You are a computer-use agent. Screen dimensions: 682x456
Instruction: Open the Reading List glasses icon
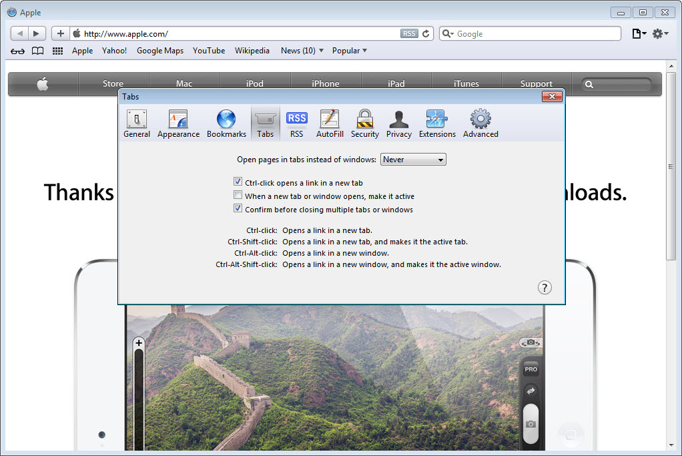click(17, 51)
